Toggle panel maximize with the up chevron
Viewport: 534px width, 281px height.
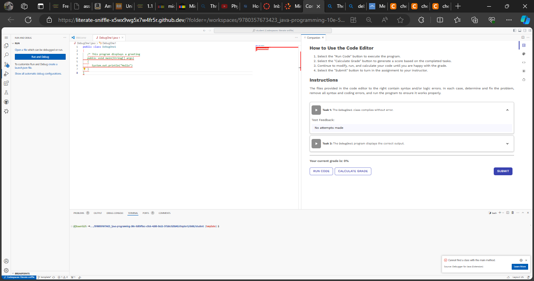pos(523,213)
